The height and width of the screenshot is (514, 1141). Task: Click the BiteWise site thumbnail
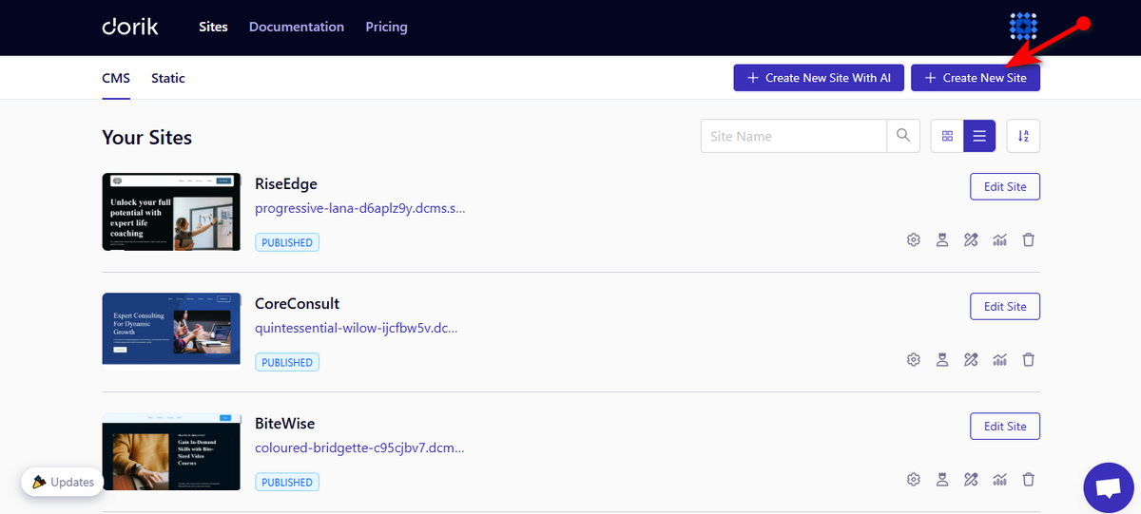tap(171, 452)
